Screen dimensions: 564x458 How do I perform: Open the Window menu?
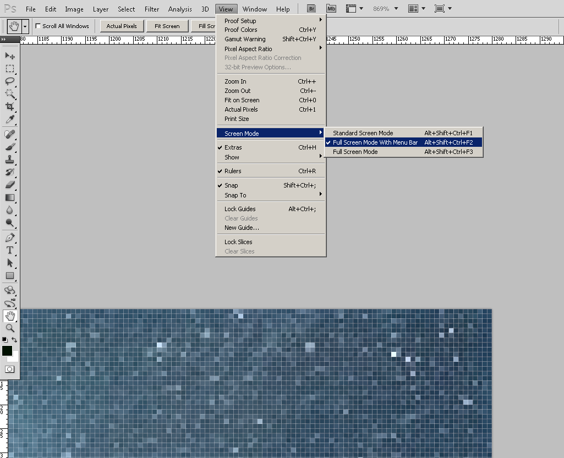pyautogui.click(x=254, y=9)
